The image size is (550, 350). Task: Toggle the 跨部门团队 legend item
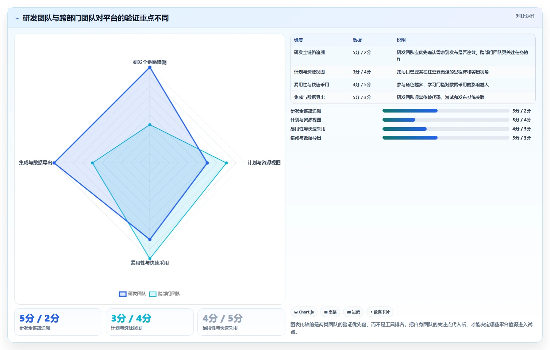[164, 294]
